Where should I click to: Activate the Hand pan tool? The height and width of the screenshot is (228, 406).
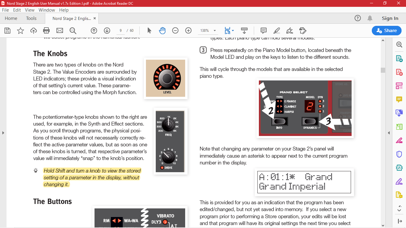click(x=162, y=31)
